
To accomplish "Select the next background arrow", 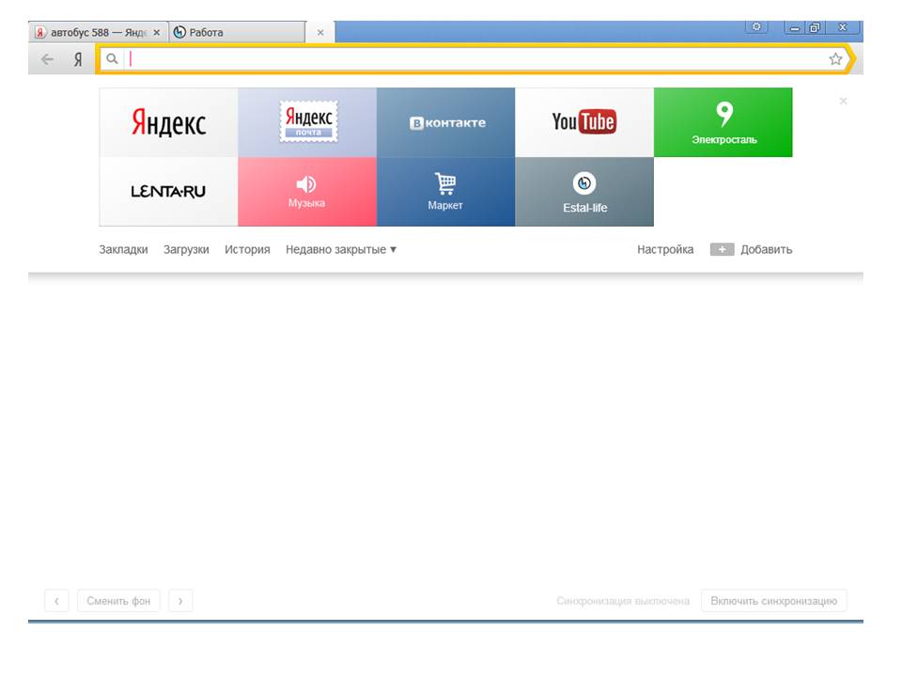I will [x=180, y=601].
